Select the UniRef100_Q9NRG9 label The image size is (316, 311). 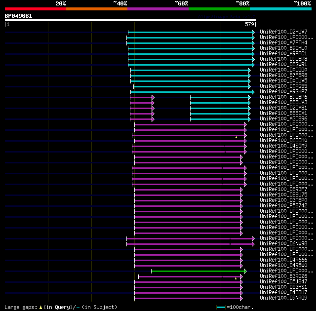(283, 298)
